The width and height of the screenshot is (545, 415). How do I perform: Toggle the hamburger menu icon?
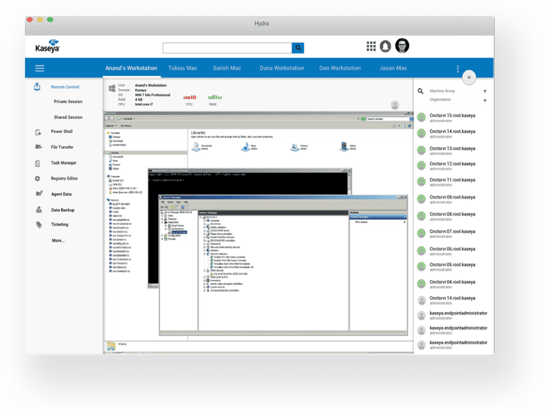point(40,68)
